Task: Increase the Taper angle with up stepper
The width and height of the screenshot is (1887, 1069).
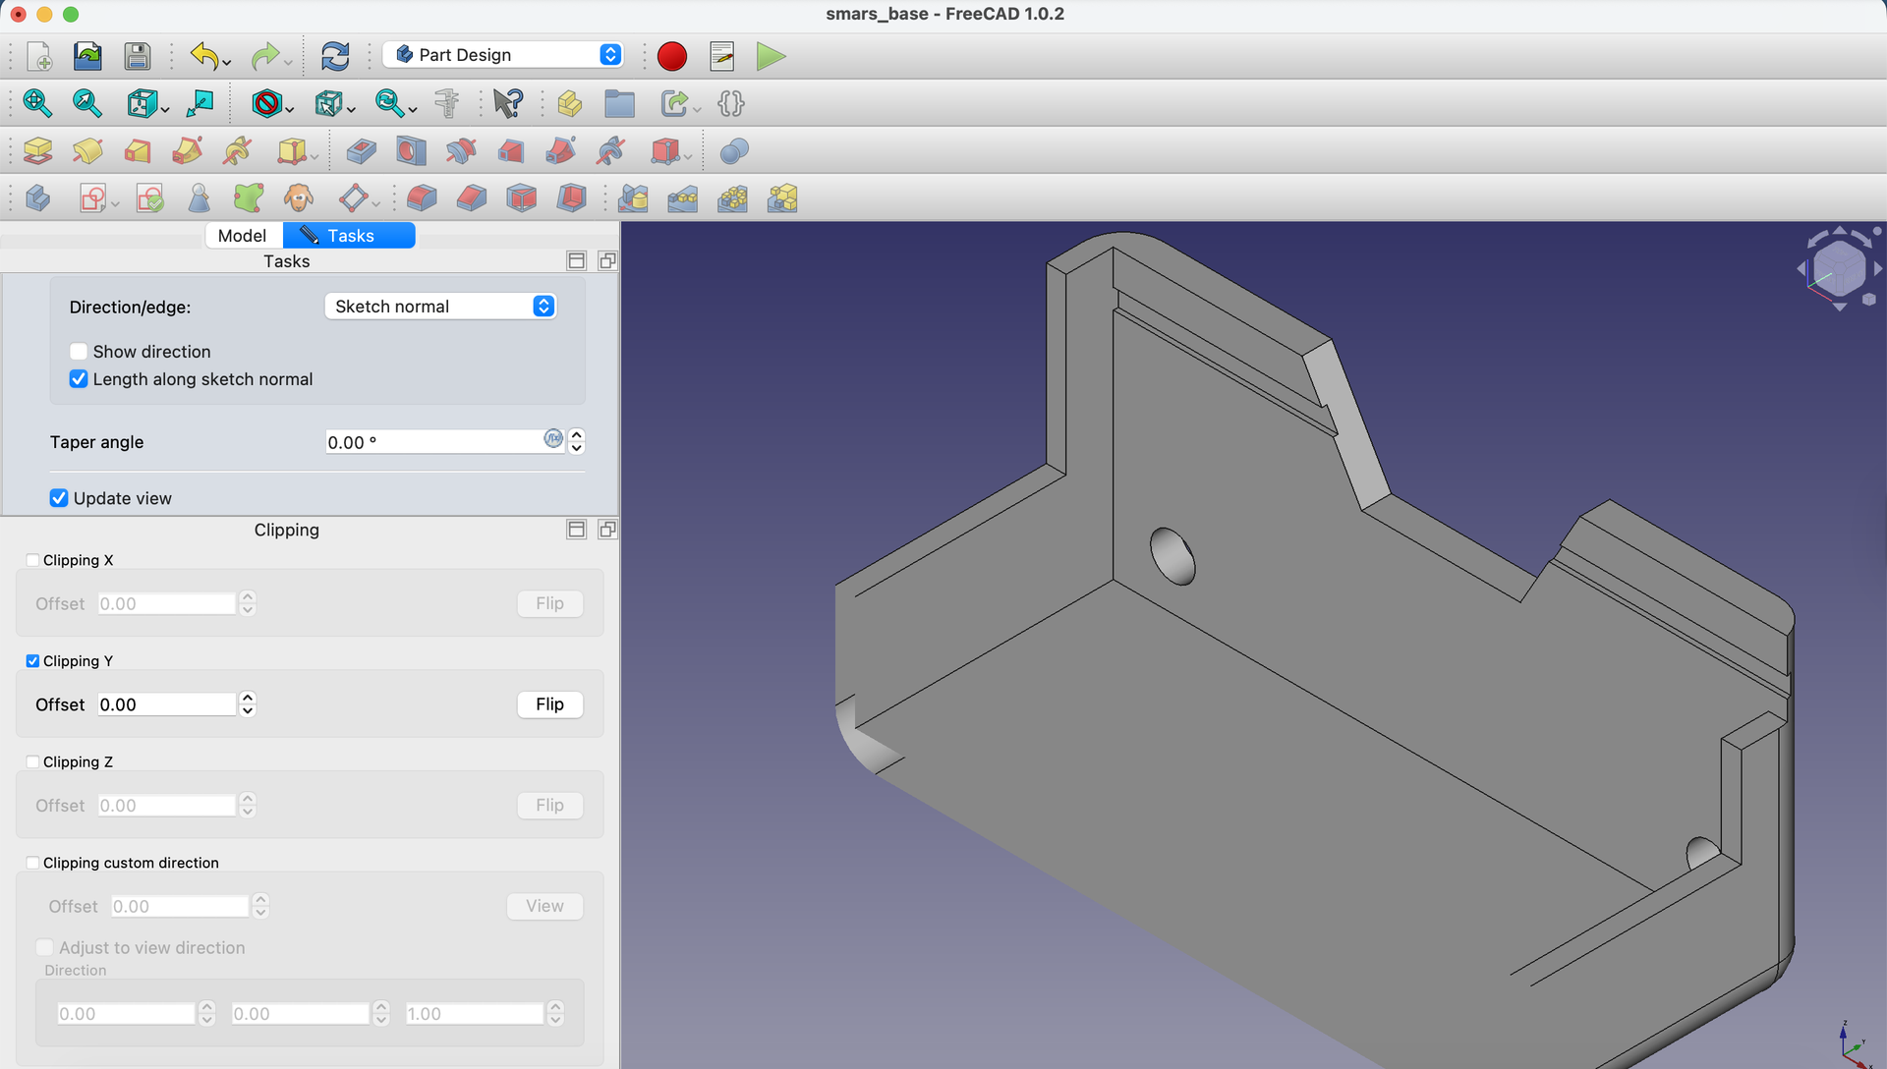Action: [577, 435]
